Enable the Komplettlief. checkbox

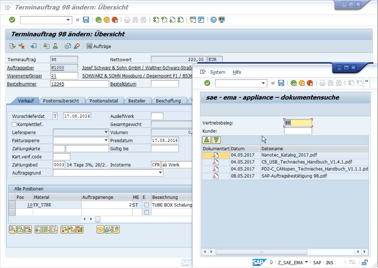point(13,125)
